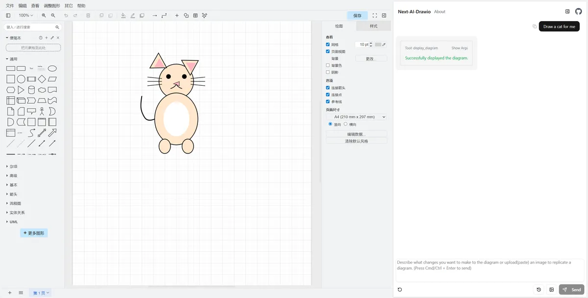Select the ellipse shape from the palette
This screenshot has width=588, height=298.
52,69
